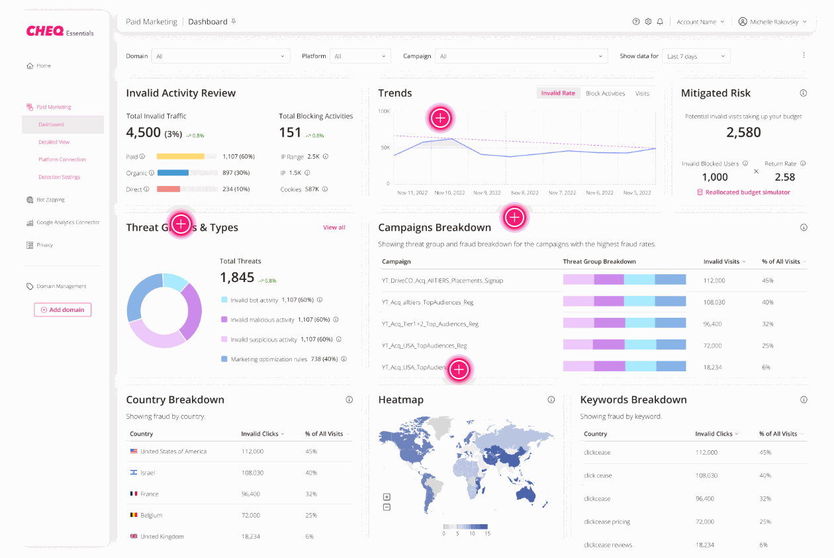834x558 pixels.
Task: Show info for Invalid Blocked Users
Action: click(x=745, y=163)
